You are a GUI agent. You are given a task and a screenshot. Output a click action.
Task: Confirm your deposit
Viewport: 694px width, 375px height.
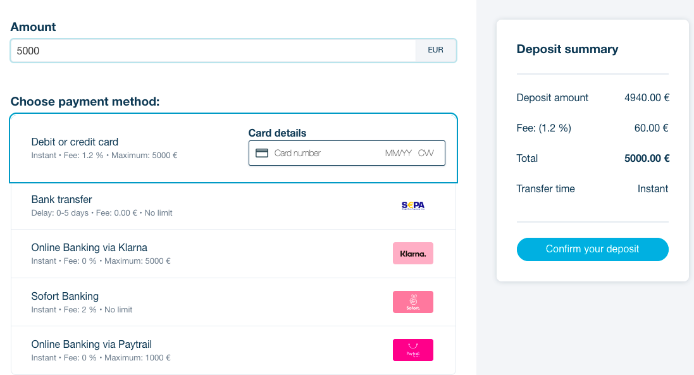593,249
